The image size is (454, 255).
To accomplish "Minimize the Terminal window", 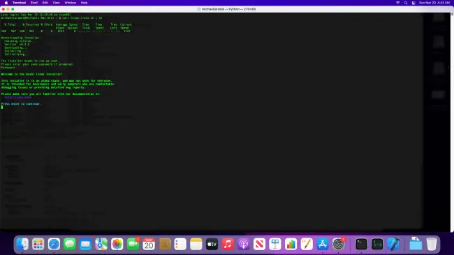I will [8, 9].
